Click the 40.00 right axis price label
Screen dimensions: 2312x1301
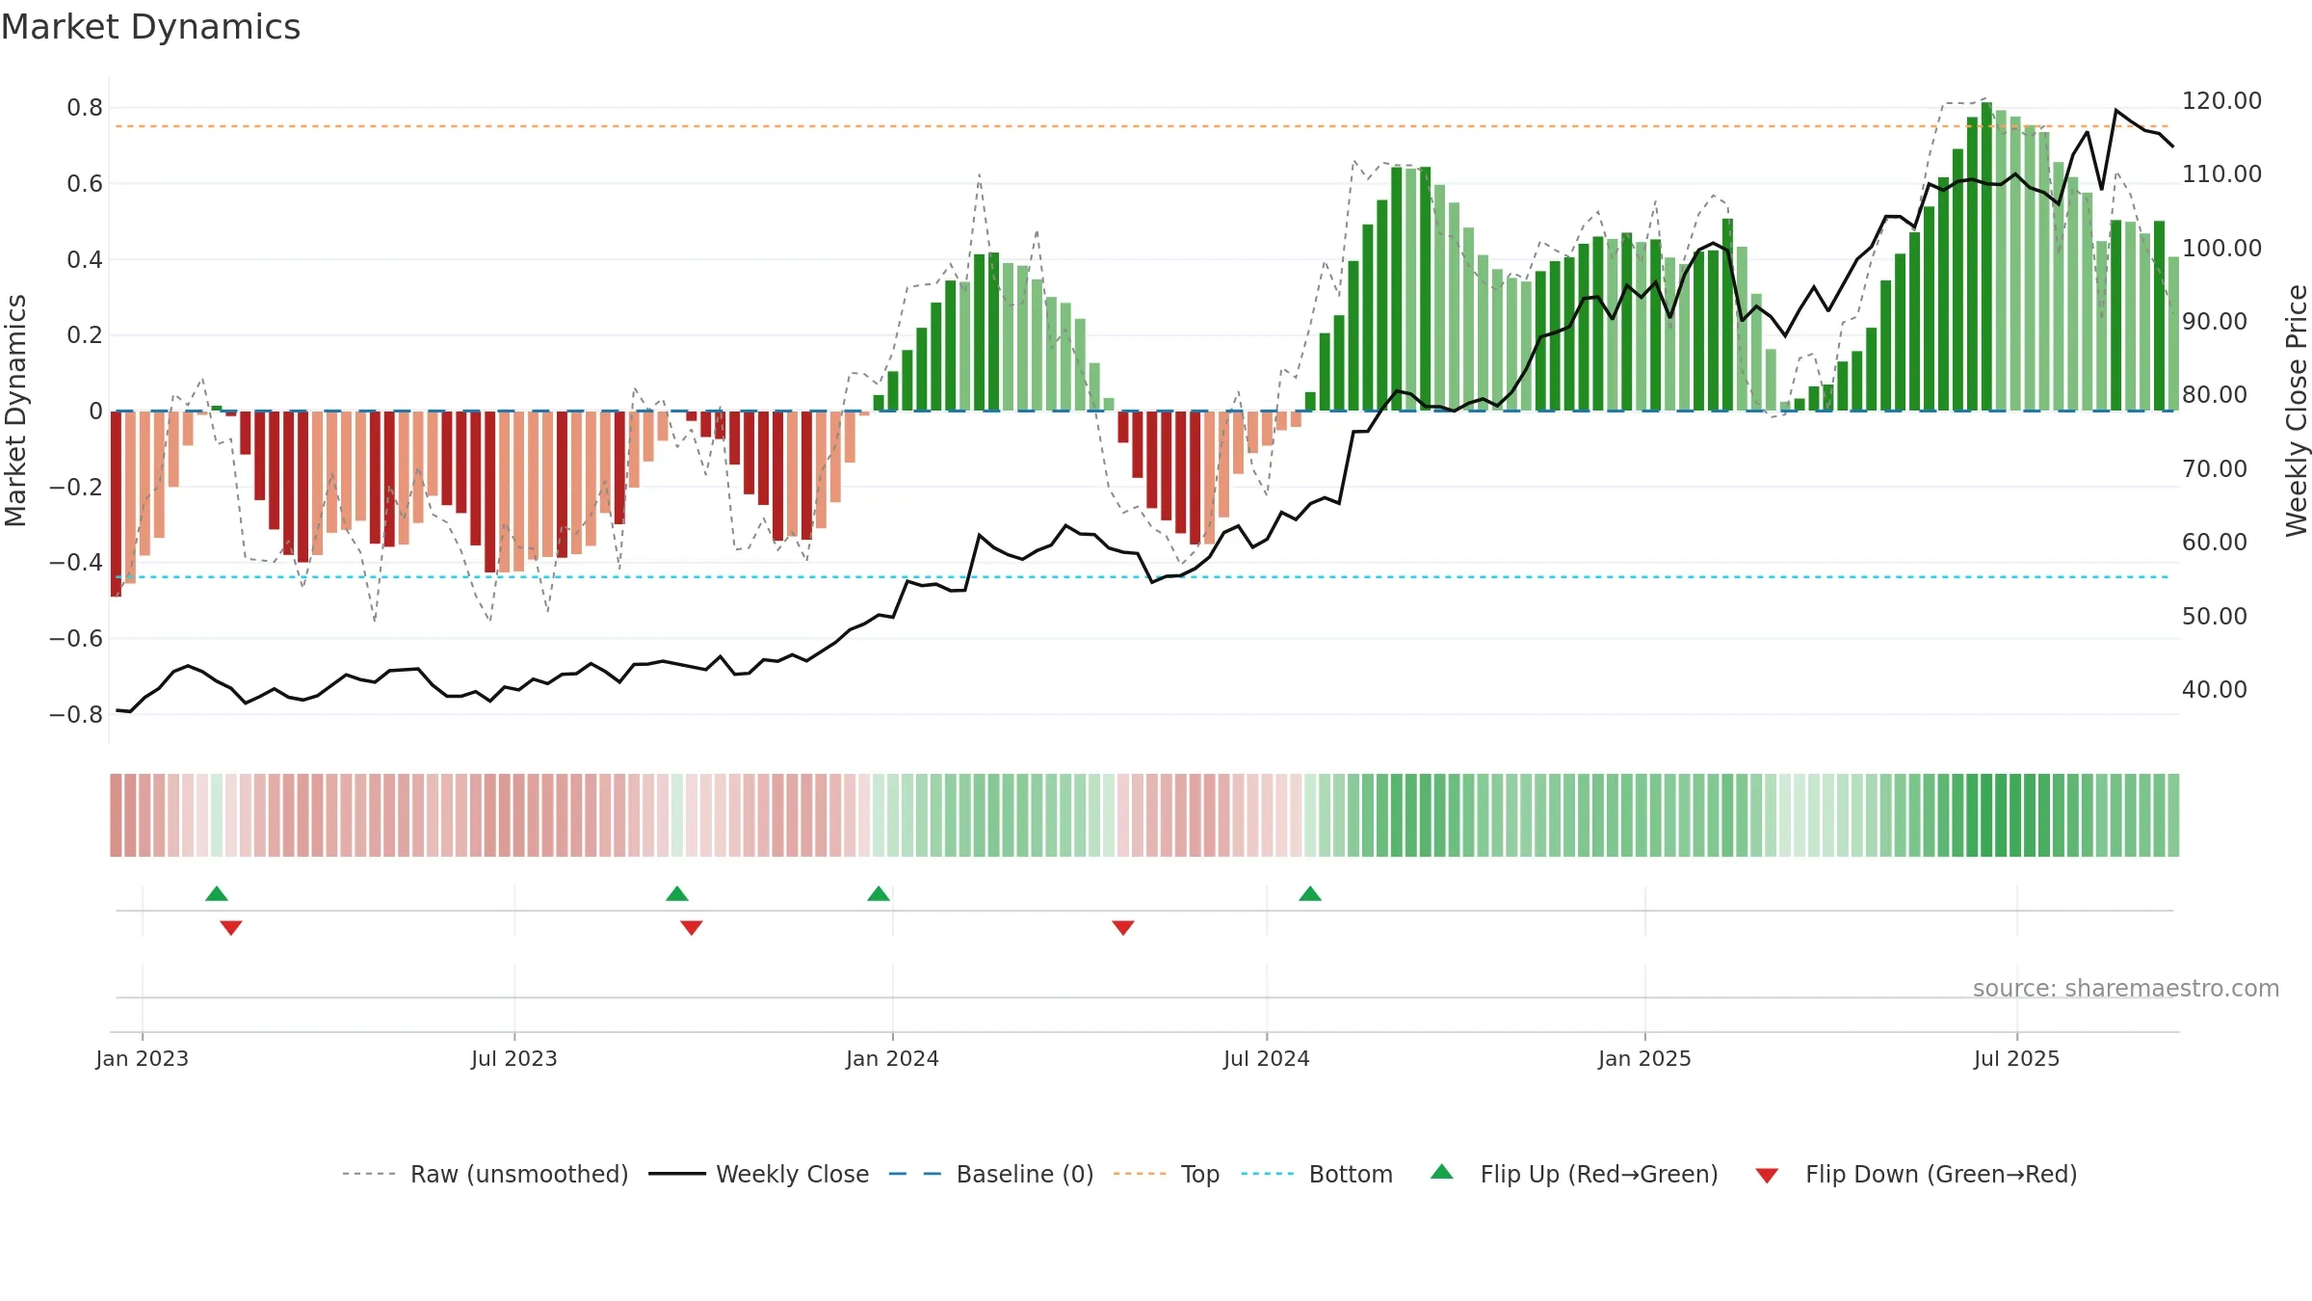pos(2214,690)
